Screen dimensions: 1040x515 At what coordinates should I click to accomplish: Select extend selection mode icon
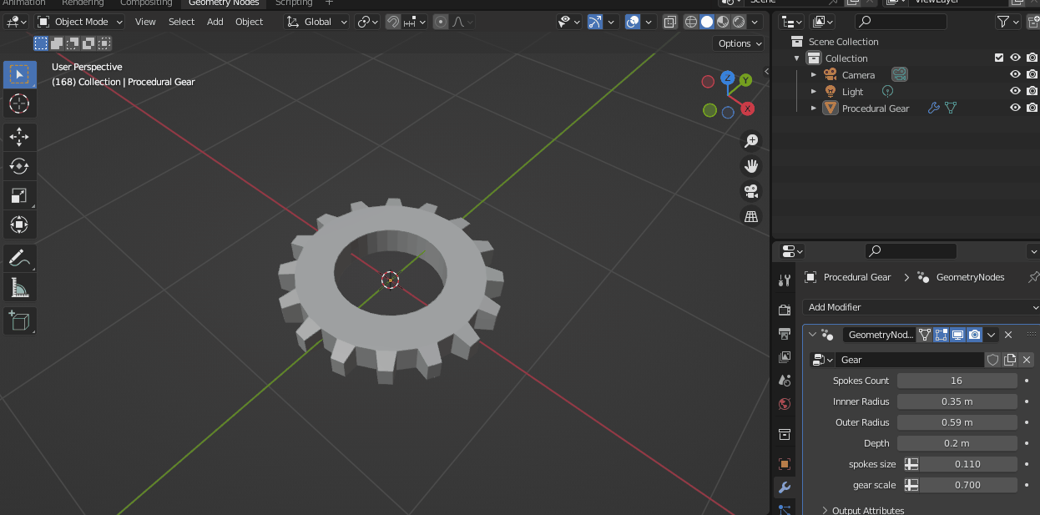(57, 43)
